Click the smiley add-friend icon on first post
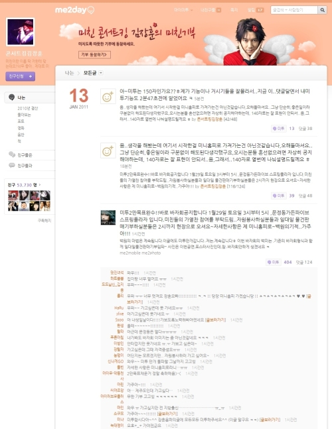 [108, 96]
